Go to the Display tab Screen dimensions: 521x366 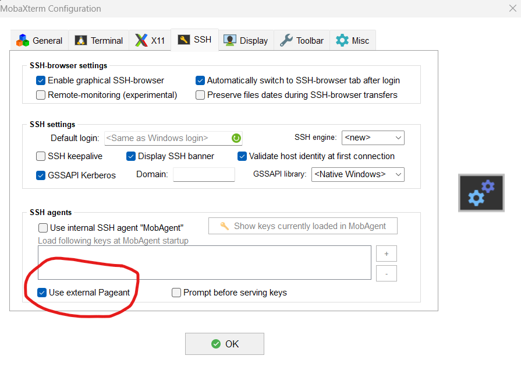246,41
